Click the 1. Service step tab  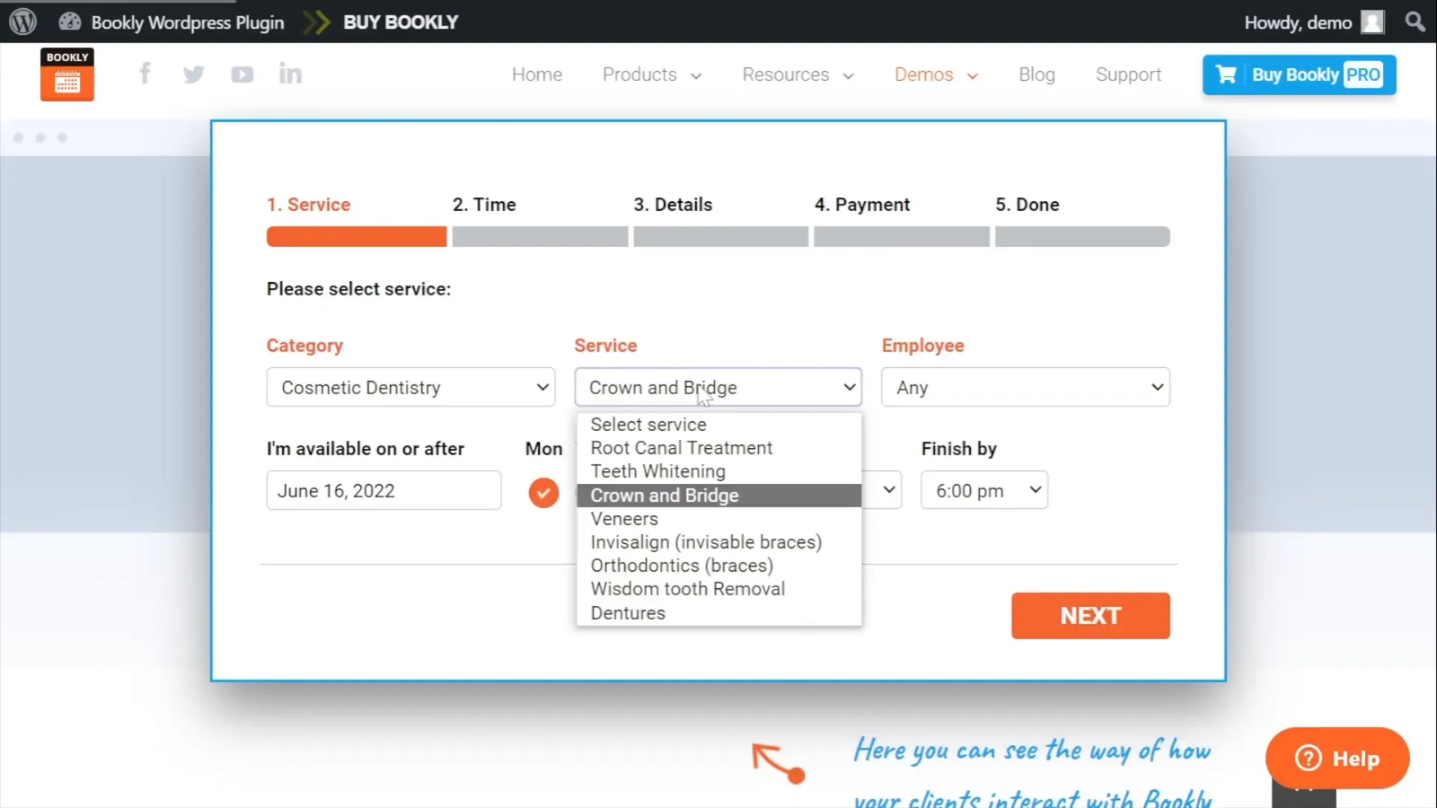[308, 205]
